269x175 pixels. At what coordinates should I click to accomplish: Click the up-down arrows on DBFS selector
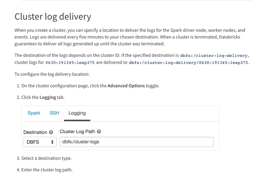[52, 142]
